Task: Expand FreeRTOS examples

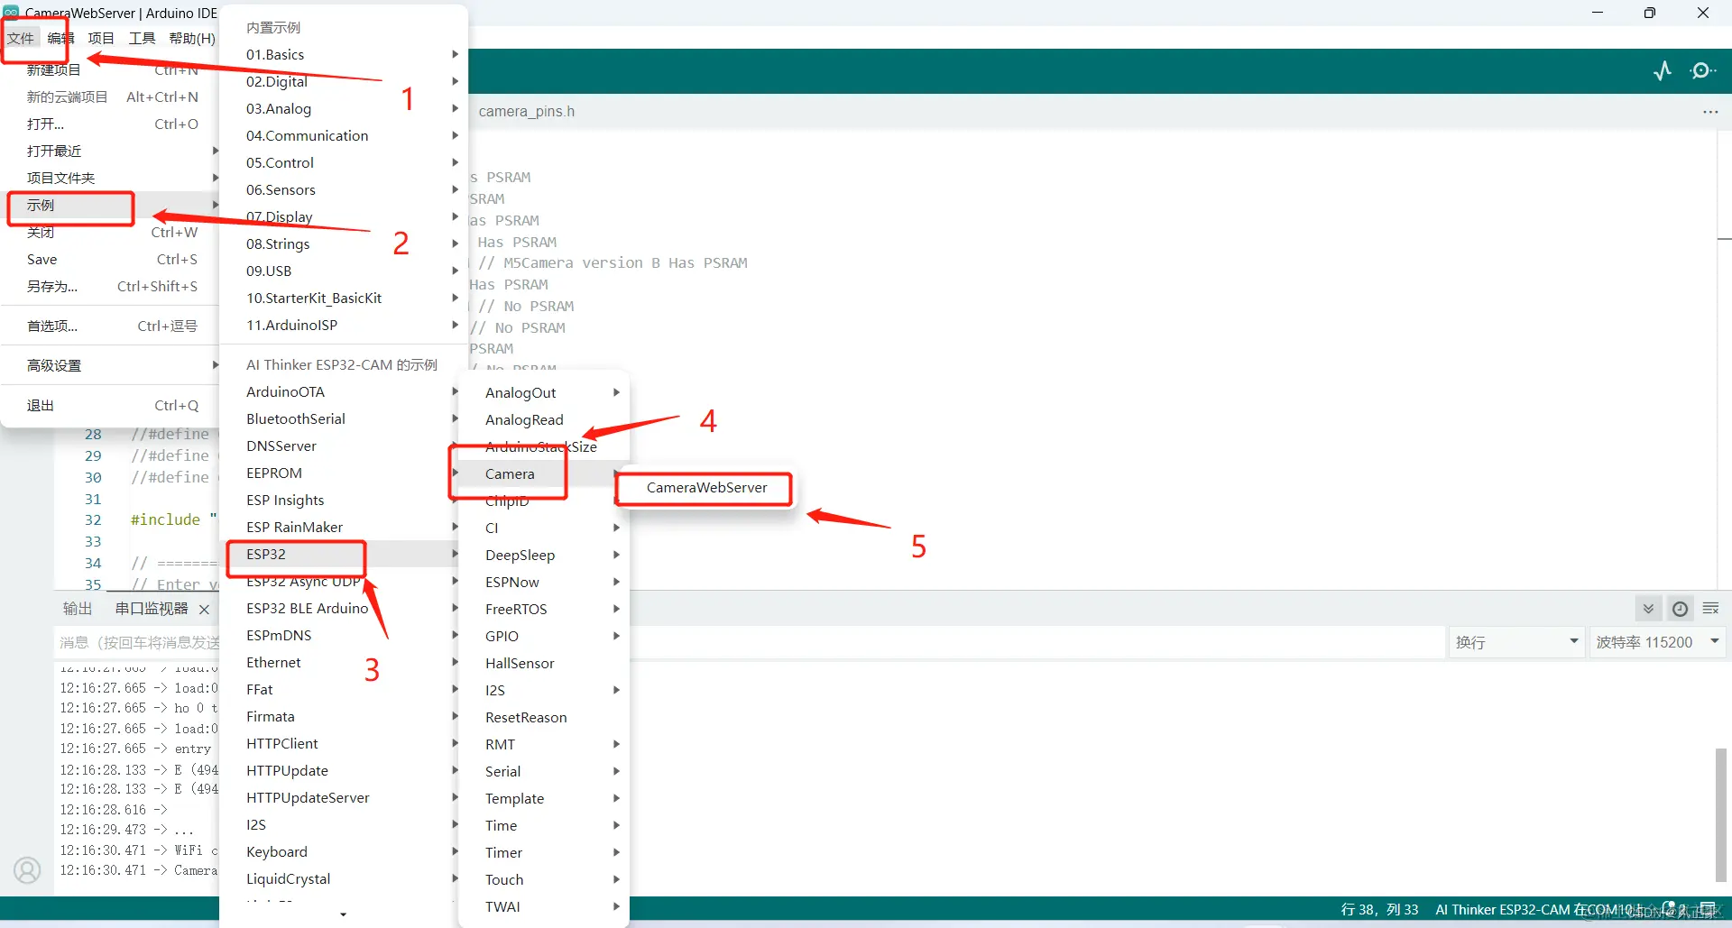Action: click(544, 609)
